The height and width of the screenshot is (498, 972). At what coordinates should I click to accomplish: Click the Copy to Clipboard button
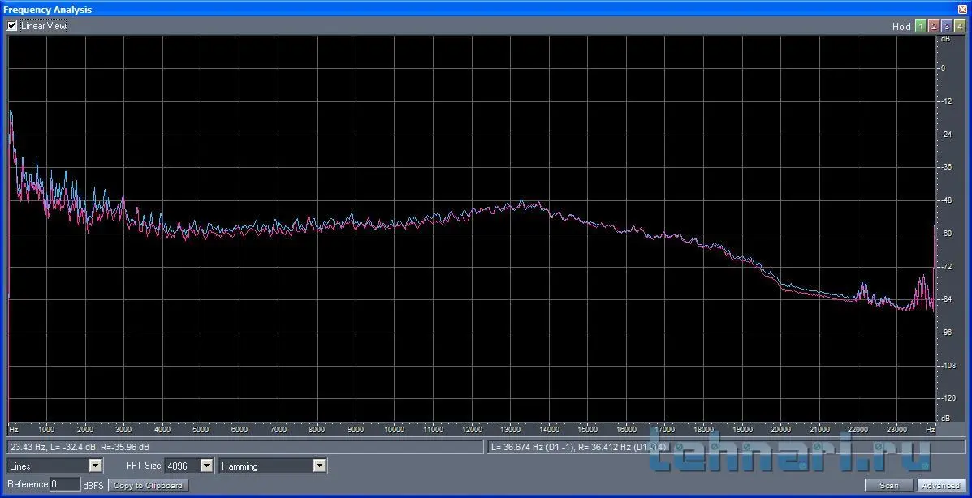[x=149, y=485]
